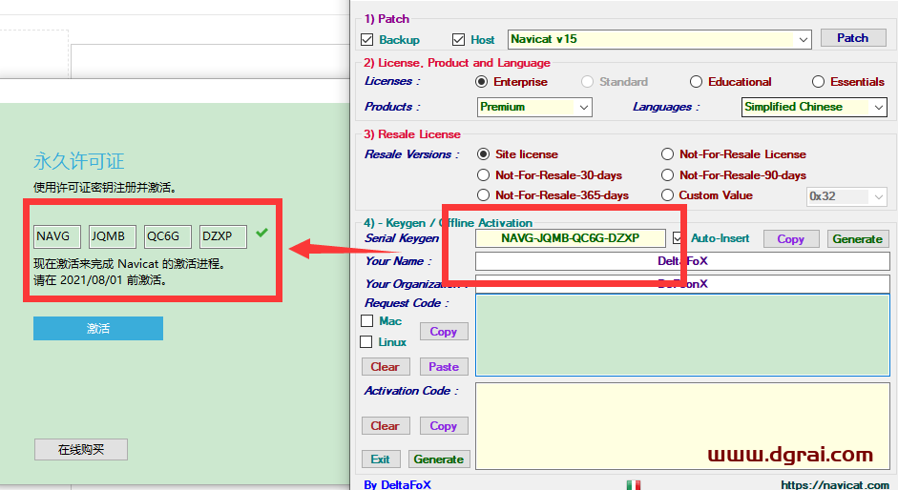Click the green checkmark beside the license key

pos(261,233)
